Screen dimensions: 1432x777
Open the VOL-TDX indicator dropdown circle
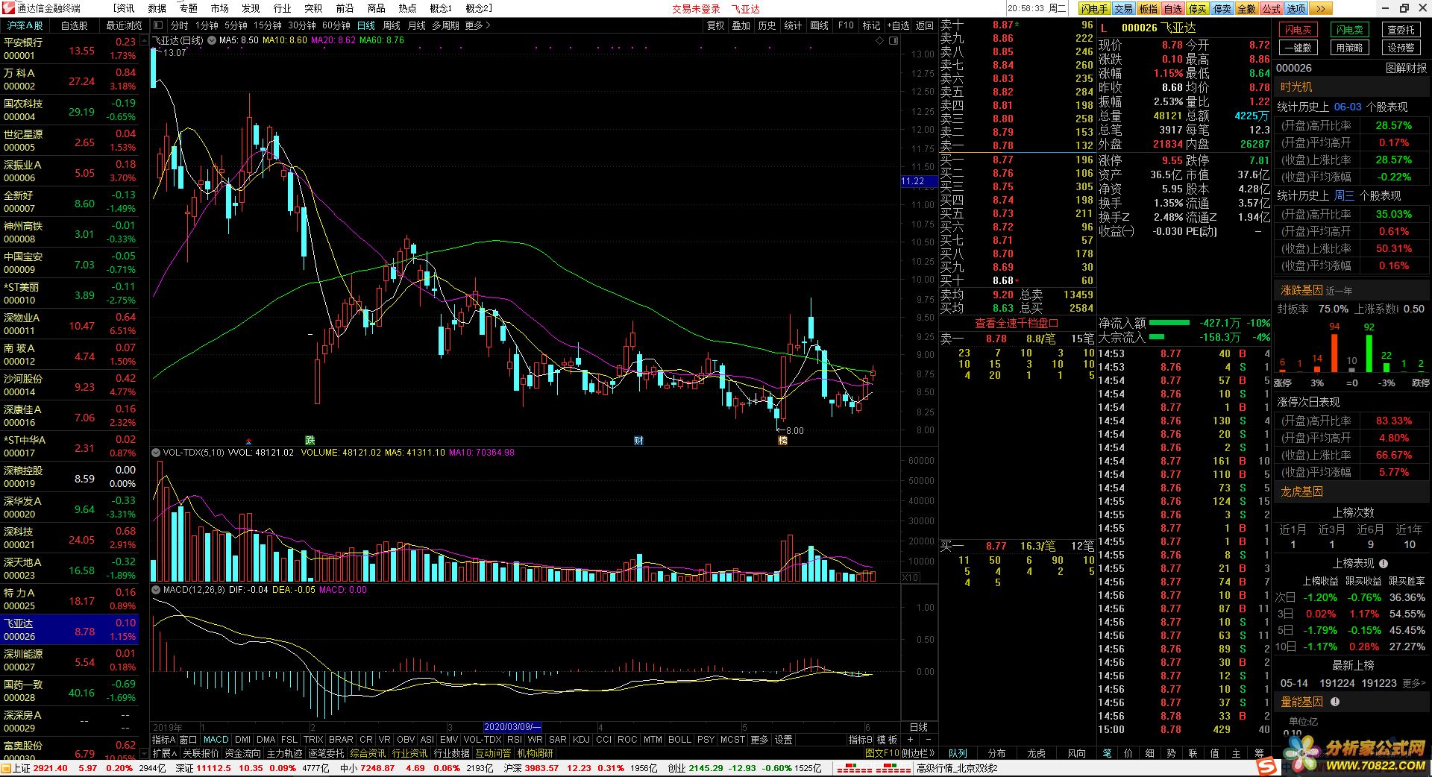tap(156, 453)
